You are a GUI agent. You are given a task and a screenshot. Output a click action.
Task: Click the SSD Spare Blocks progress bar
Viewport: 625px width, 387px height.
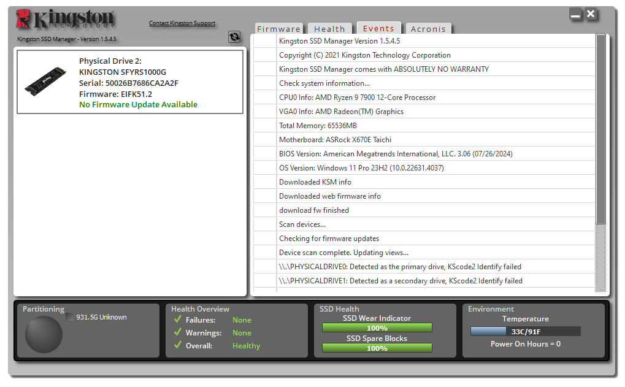[377, 348]
